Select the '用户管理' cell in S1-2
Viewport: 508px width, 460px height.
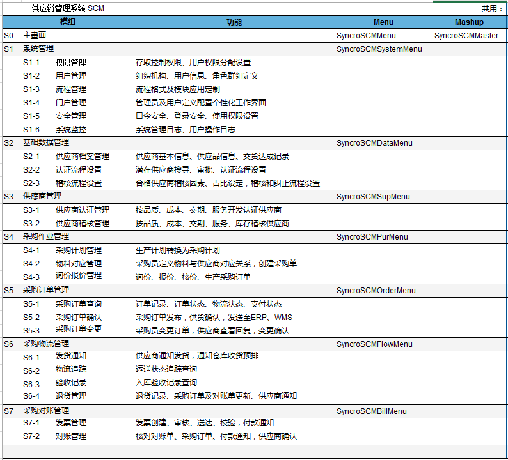70,75
